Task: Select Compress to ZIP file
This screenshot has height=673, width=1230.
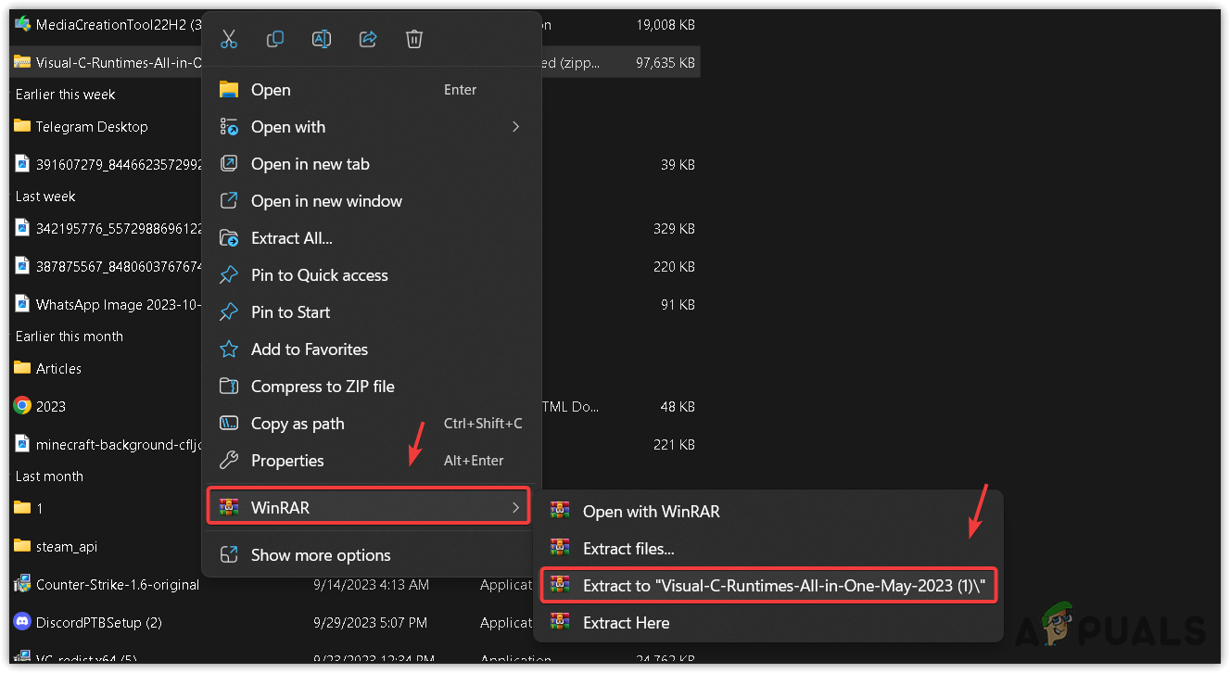Action: [372, 387]
